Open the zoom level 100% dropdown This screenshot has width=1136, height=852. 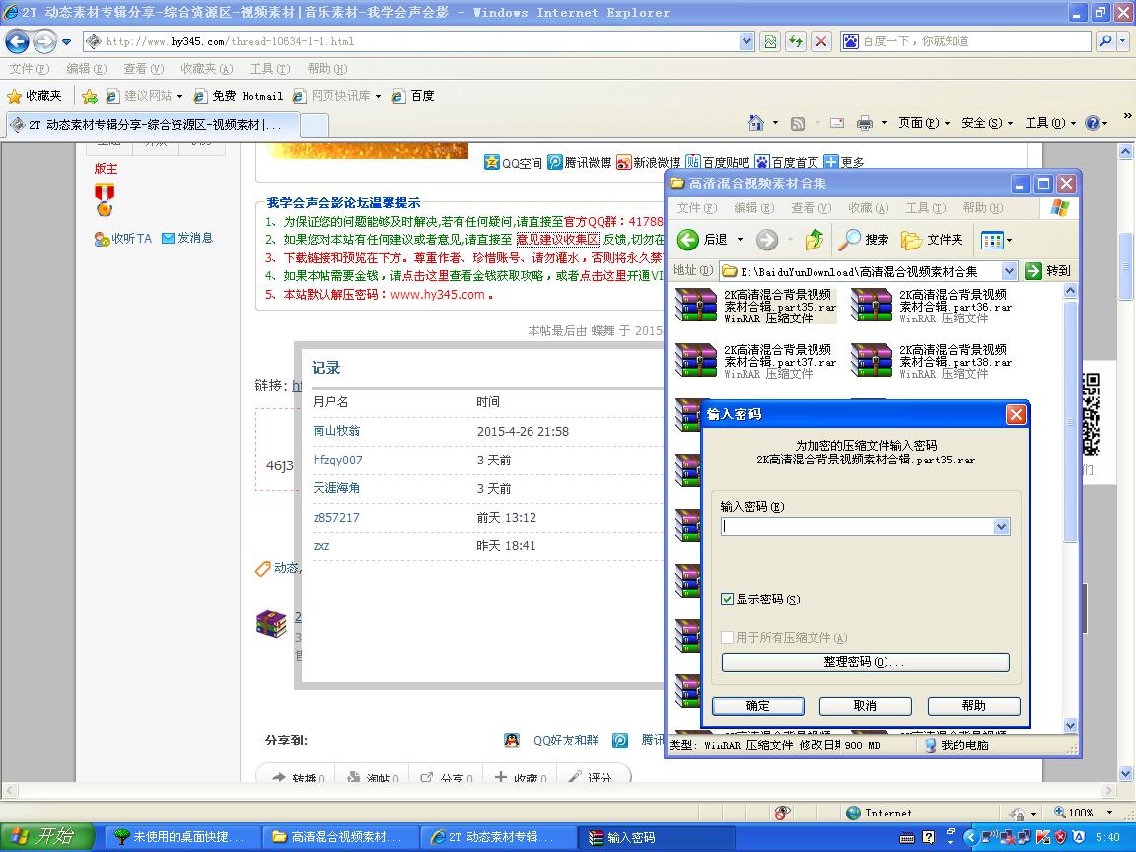coord(1109,813)
